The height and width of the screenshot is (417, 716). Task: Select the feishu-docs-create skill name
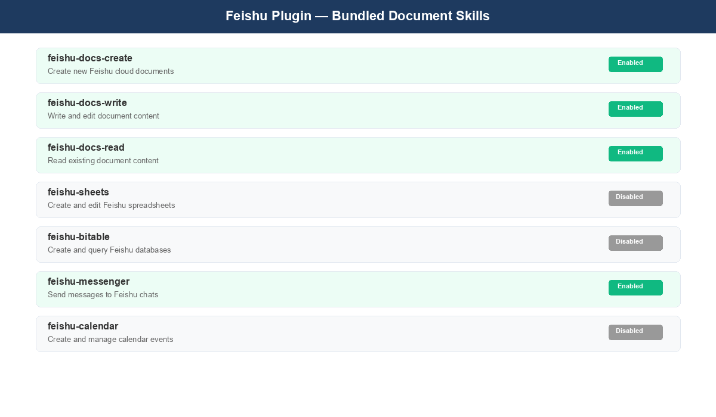coord(90,58)
